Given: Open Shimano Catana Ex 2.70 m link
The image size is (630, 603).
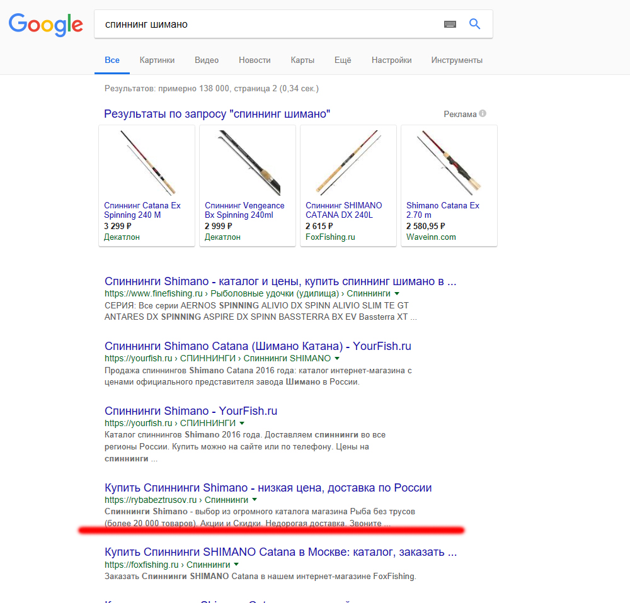Looking at the screenshot, I should (443, 210).
